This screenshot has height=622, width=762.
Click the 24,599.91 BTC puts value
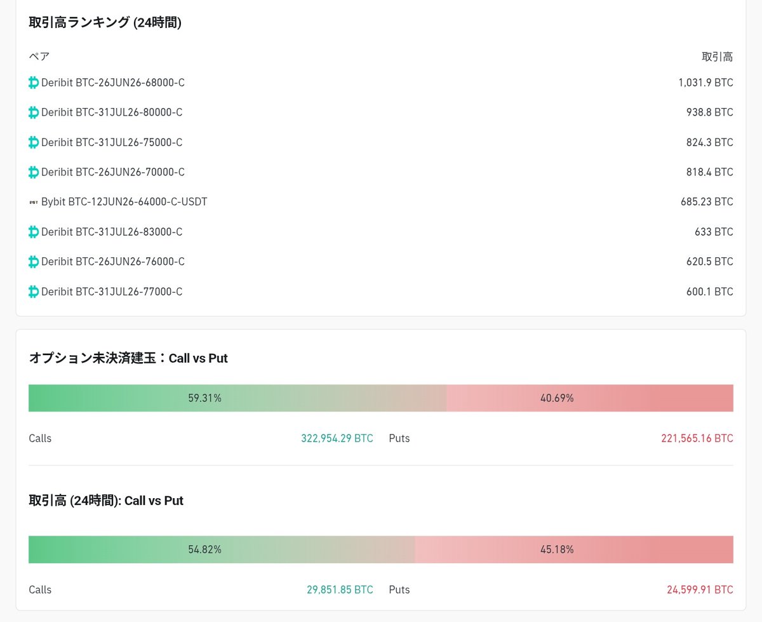[700, 590]
